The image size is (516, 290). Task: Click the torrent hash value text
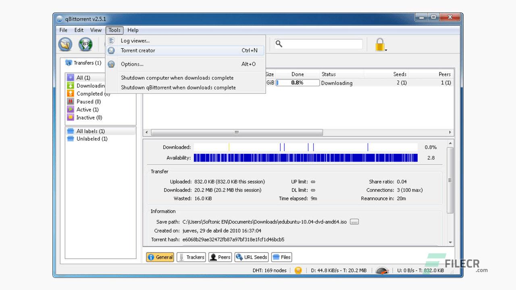coord(233,240)
